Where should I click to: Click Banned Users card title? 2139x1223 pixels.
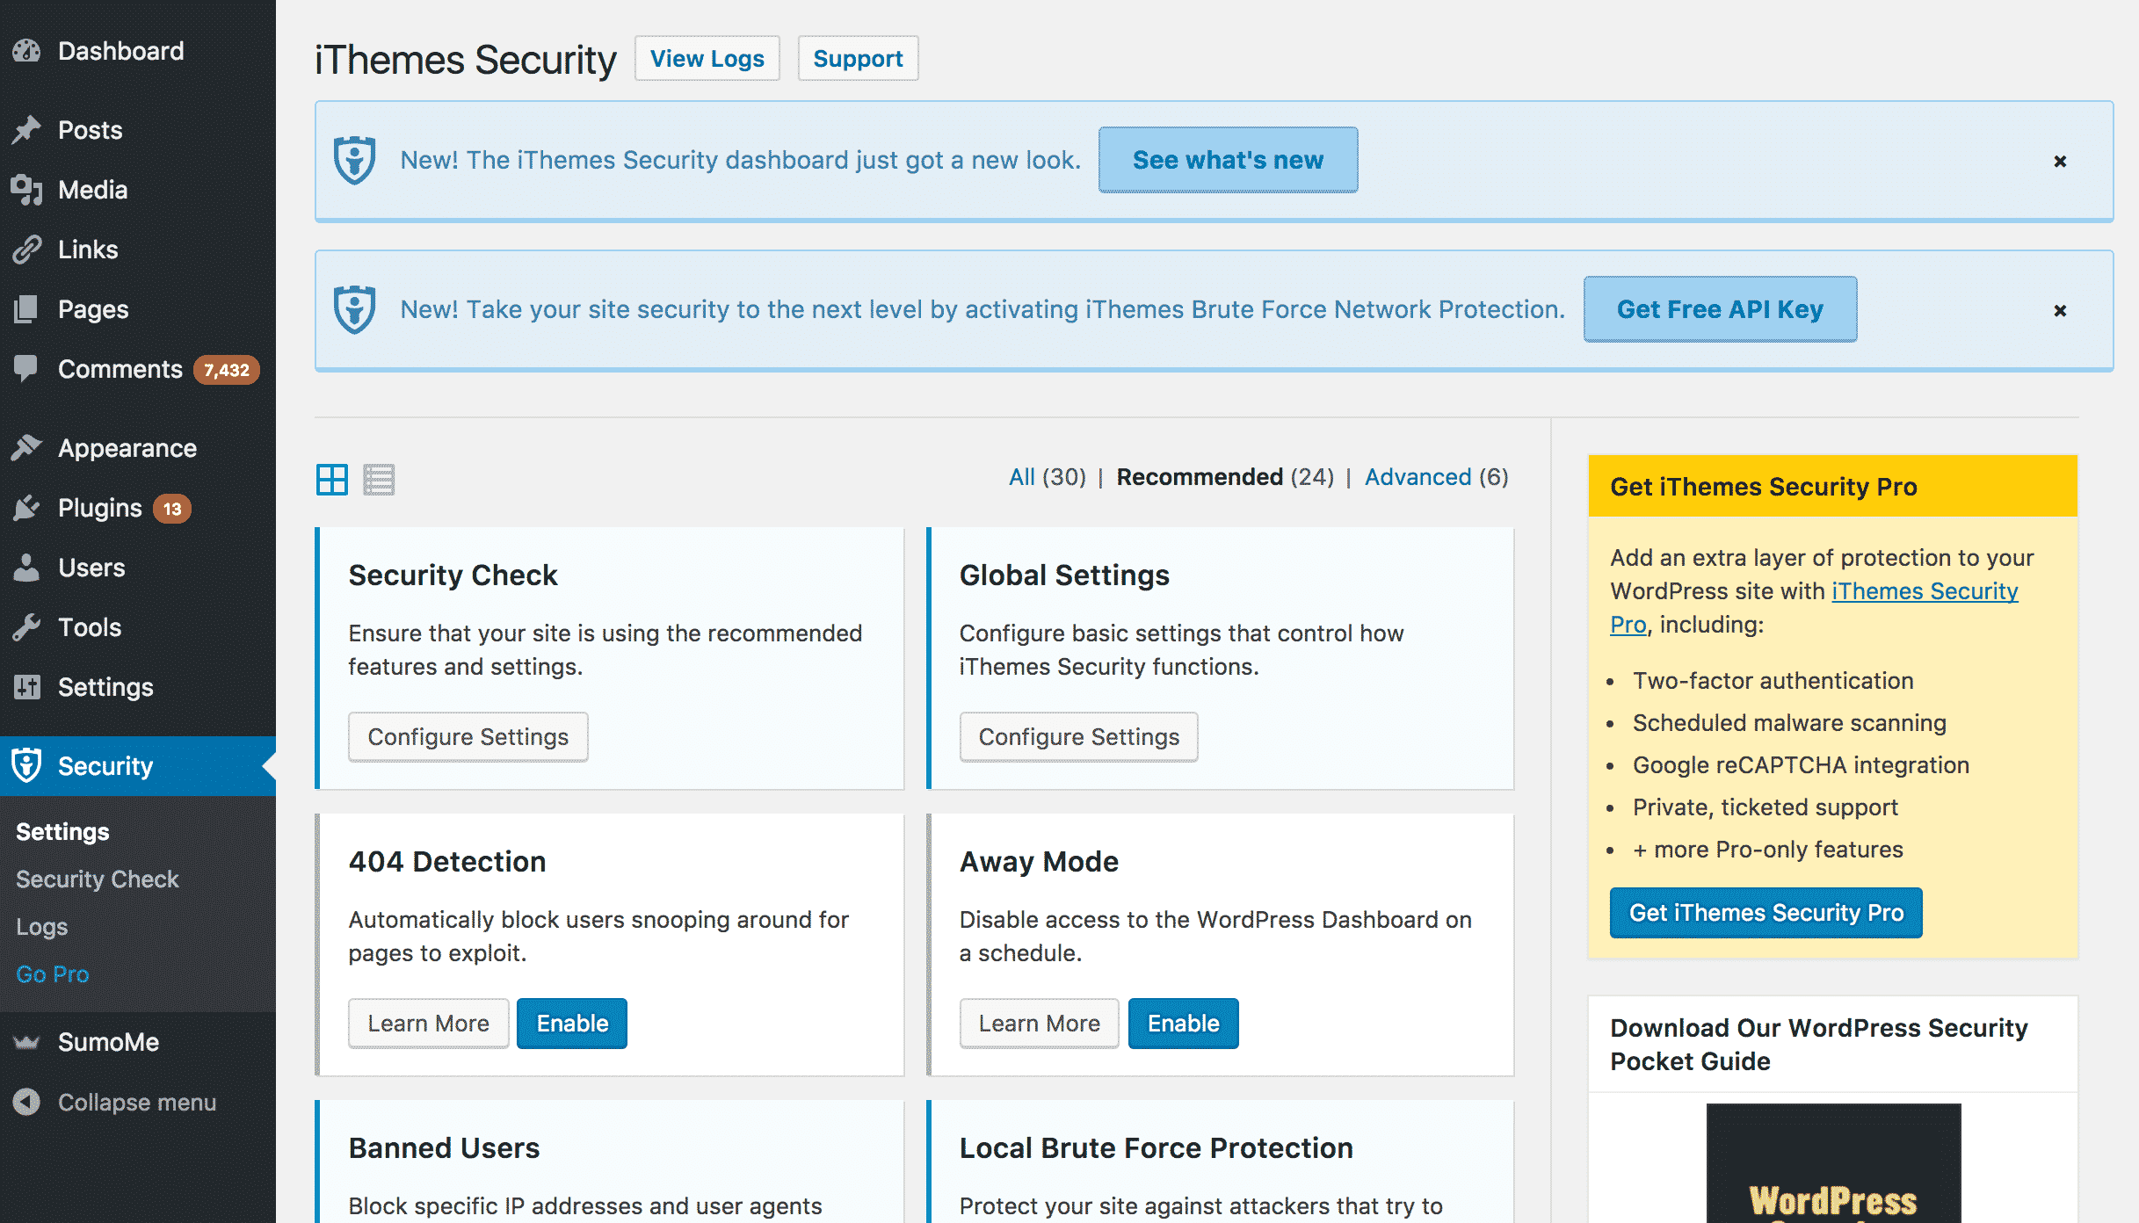pos(444,1148)
